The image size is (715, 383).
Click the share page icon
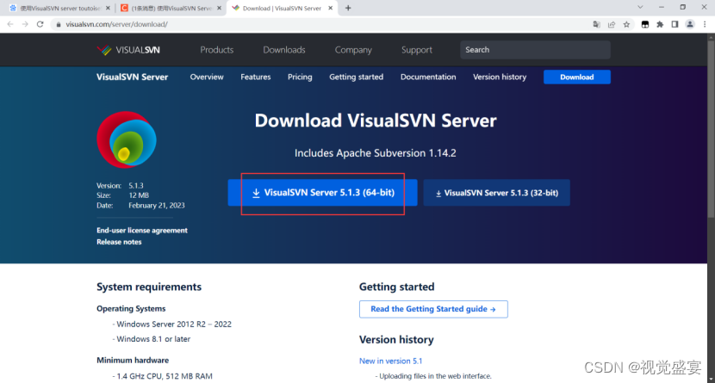pyautogui.click(x=612, y=25)
